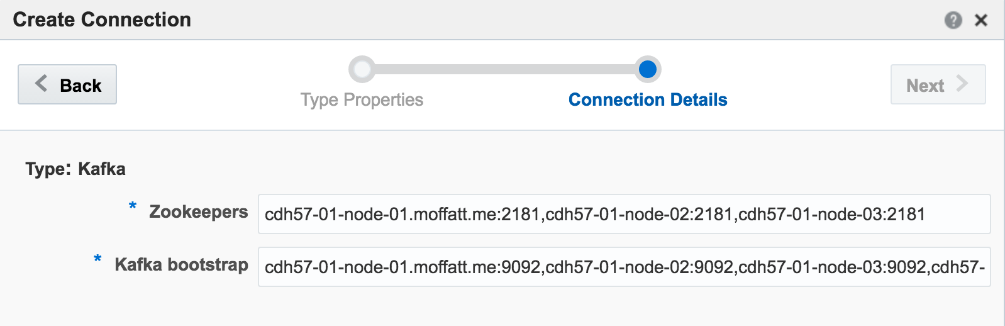Click the Kafka bootstrap field label
Image resolution: width=1005 pixels, height=326 pixels.
point(181,265)
